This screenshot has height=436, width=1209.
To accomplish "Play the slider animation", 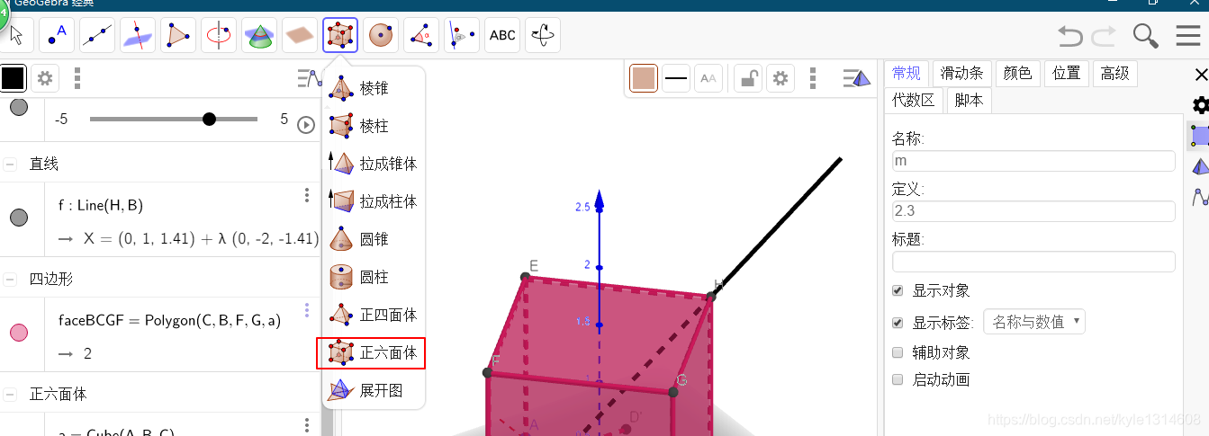I will 306,124.
